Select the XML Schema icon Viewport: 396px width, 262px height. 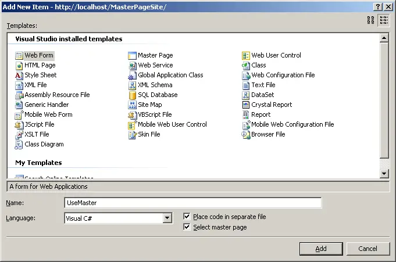[132, 85]
